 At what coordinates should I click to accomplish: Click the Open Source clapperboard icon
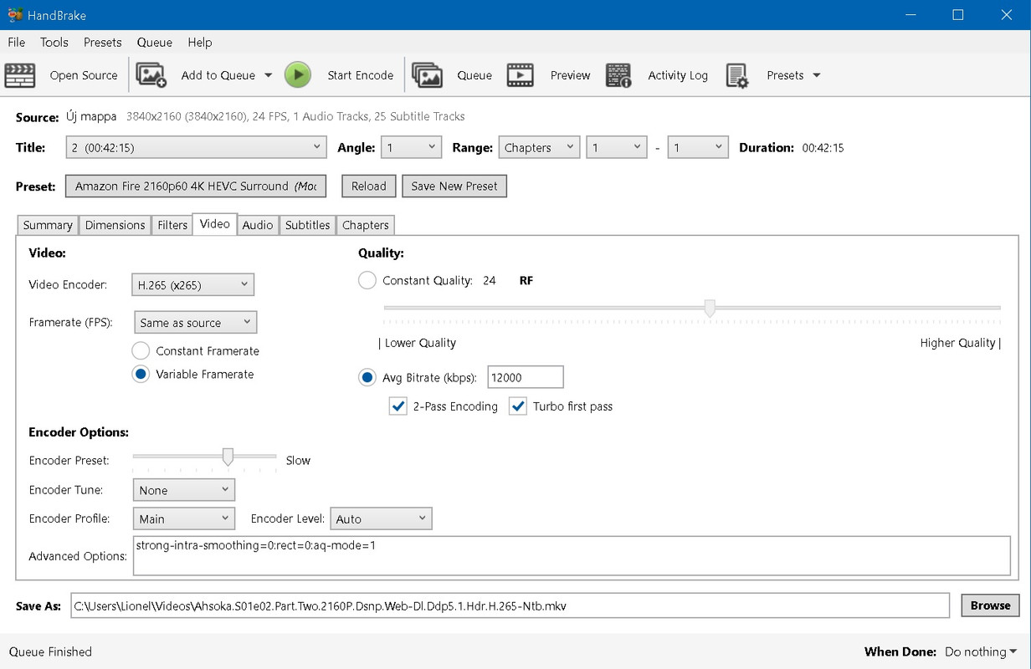[x=20, y=75]
